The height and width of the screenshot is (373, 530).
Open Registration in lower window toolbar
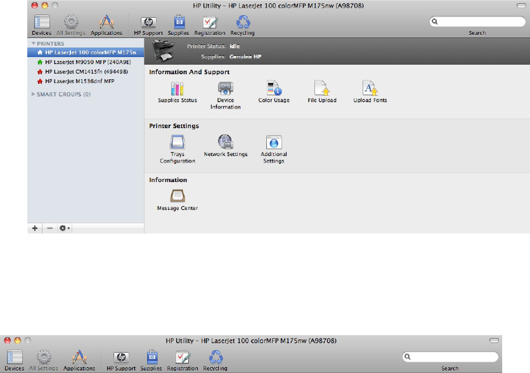pyautogui.click(x=183, y=360)
